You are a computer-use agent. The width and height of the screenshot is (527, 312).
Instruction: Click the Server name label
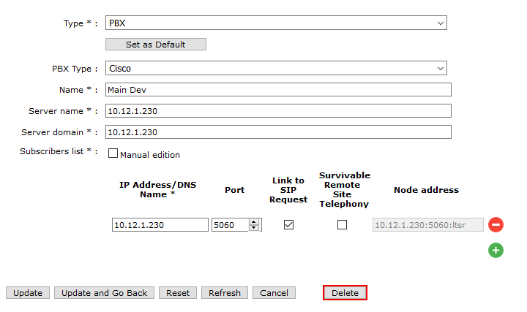point(63,111)
